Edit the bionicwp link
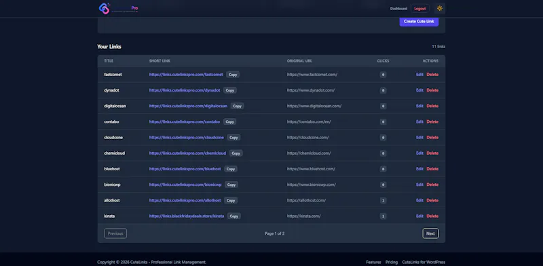The width and height of the screenshot is (543, 266). pos(419,185)
